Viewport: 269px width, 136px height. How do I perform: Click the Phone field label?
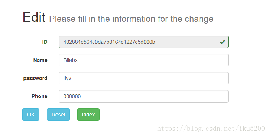click(x=39, y=96)
